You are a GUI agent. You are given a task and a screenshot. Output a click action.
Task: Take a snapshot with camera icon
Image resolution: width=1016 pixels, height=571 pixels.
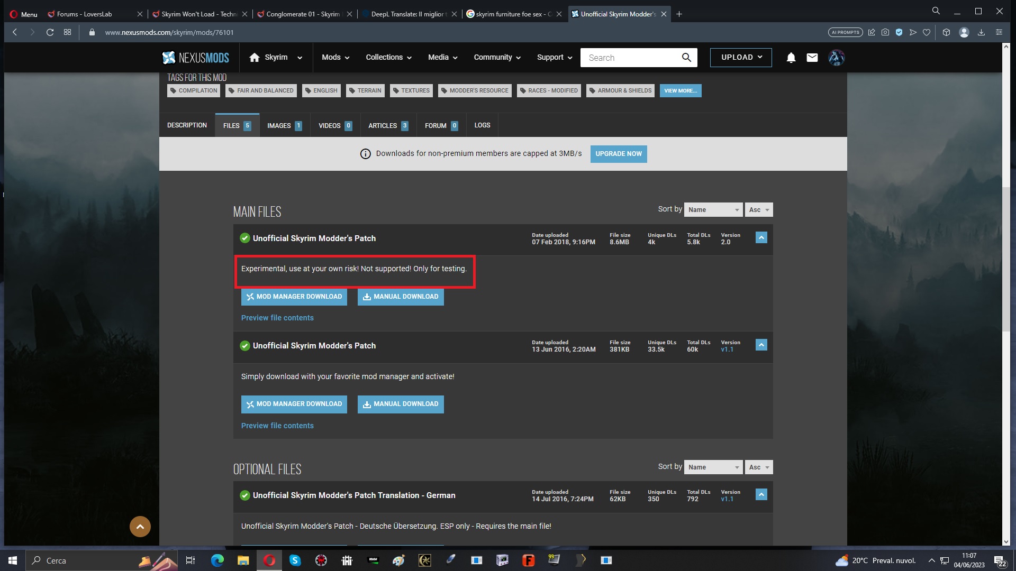[885, 32]
